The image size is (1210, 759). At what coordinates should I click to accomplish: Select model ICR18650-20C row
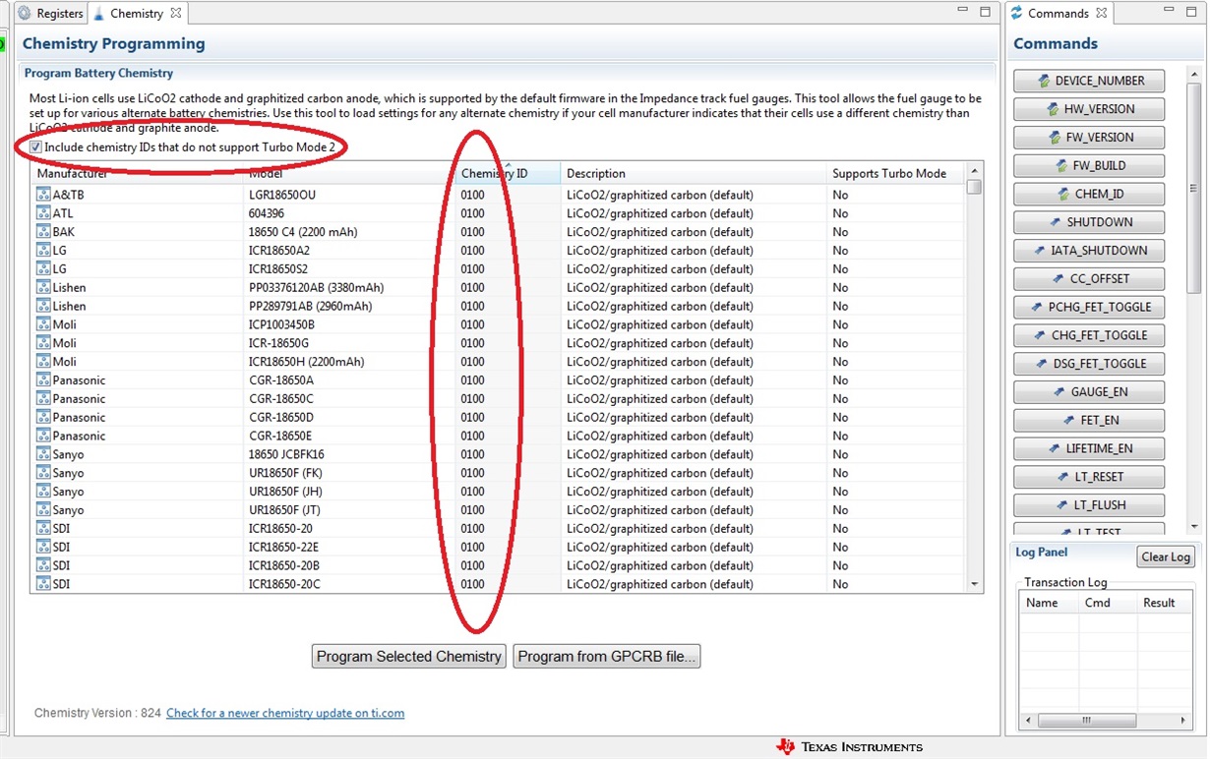point(284,584)
